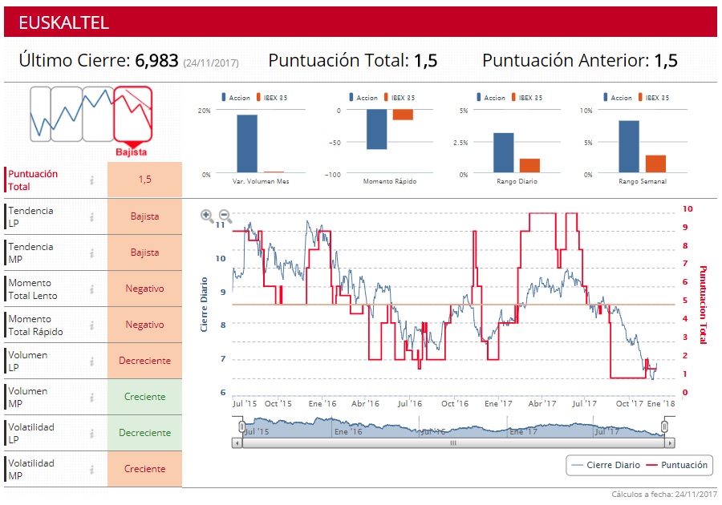Open info icon for Momento Total Lento
Image resolution: width=722 pixels, height=505 pixels.
(92, 289)
